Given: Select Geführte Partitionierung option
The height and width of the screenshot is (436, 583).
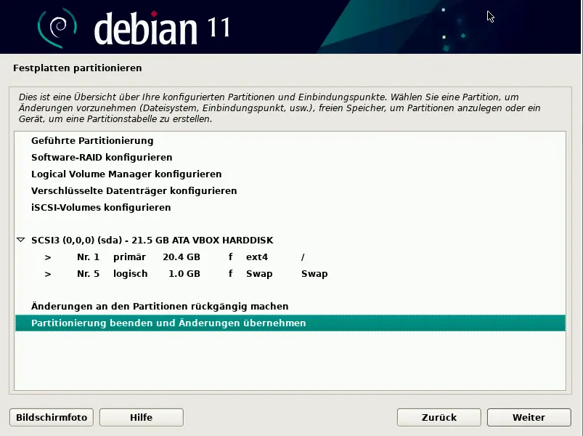Looking at the screenshot, I should (x=92, y=140).
